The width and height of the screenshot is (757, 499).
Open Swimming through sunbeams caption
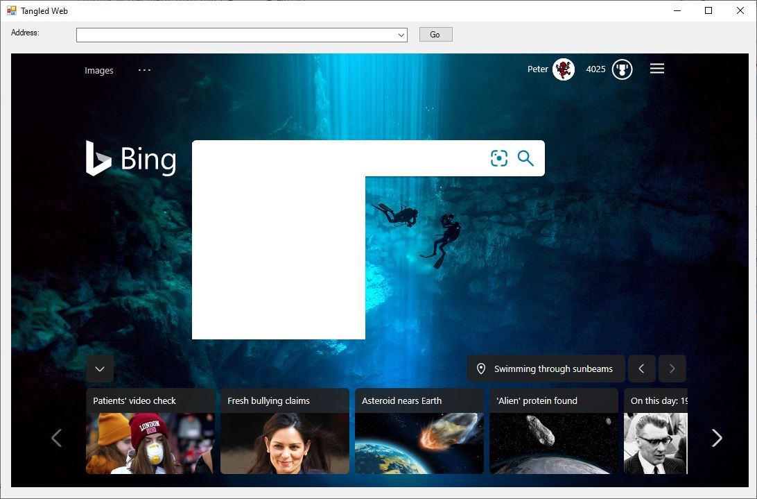point(553,369)
